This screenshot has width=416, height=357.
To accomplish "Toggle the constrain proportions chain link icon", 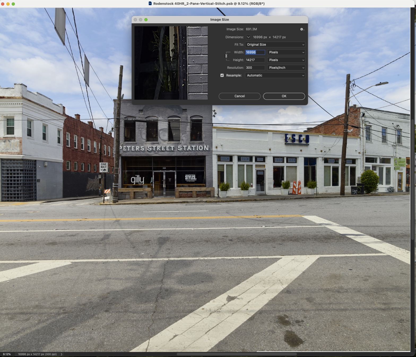I will (226, 56).
